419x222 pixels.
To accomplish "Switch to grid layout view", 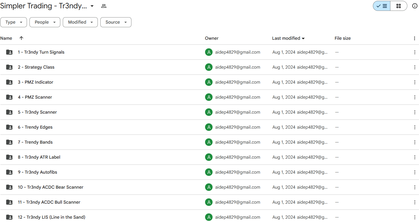I will (398, 6).
